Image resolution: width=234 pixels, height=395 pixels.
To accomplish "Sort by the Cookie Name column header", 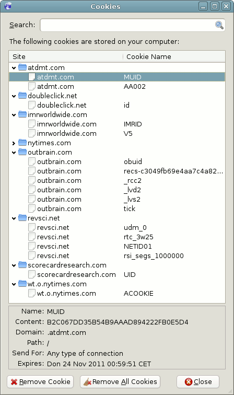I will (174, 56).
